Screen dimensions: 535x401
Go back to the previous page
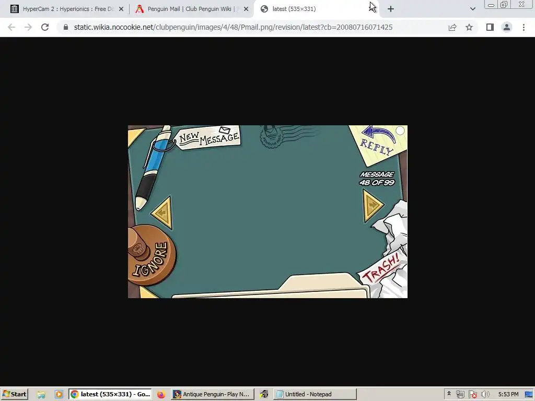(x=11, y=27)
